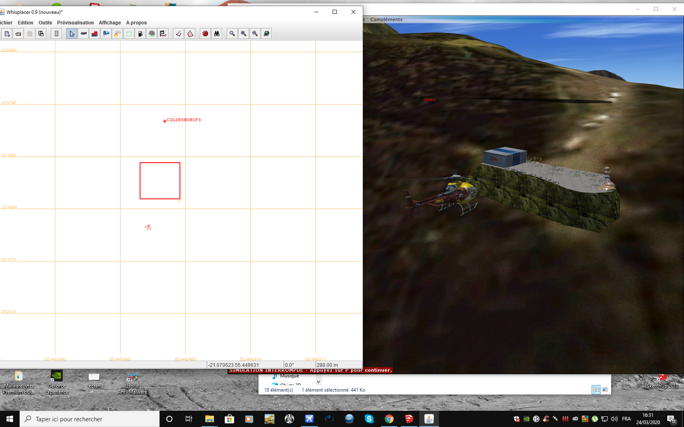This screenshot has height=427, width=684.
Task: Click the binoculars preview icon
Action: click(217, 34)
